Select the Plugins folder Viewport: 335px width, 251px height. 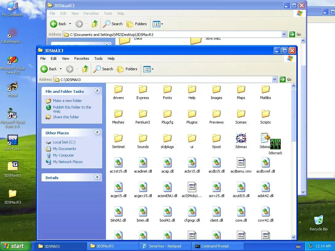click(192, 117)
